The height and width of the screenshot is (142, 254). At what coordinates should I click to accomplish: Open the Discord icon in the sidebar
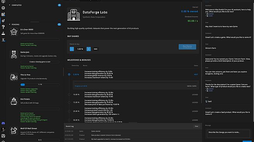click(3, 123)
